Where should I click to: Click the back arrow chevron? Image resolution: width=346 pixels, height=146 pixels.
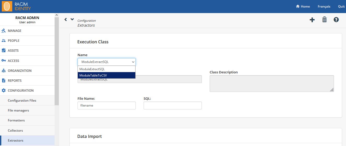coord(66,19)
